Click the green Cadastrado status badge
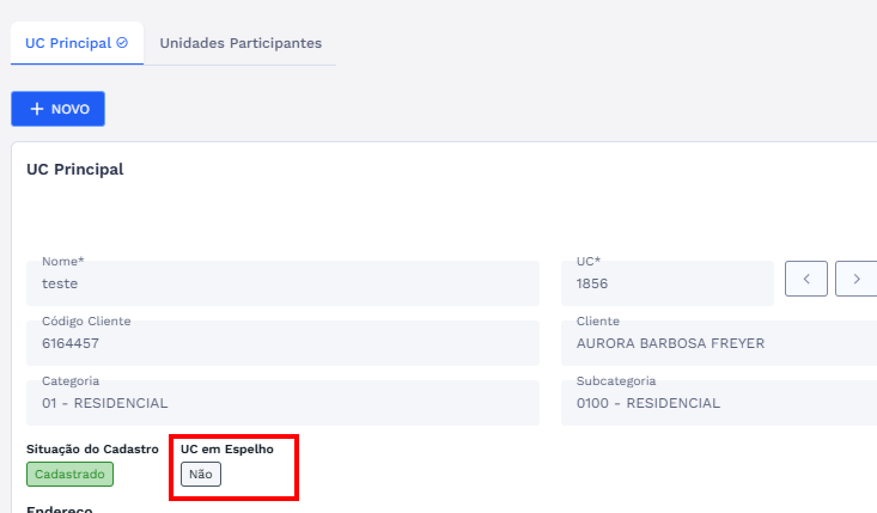877x513 pixels. pyautogui.click(x=69, y=474)
